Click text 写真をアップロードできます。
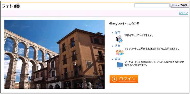The height and width of the screenshot is (94, 190). 139,36
